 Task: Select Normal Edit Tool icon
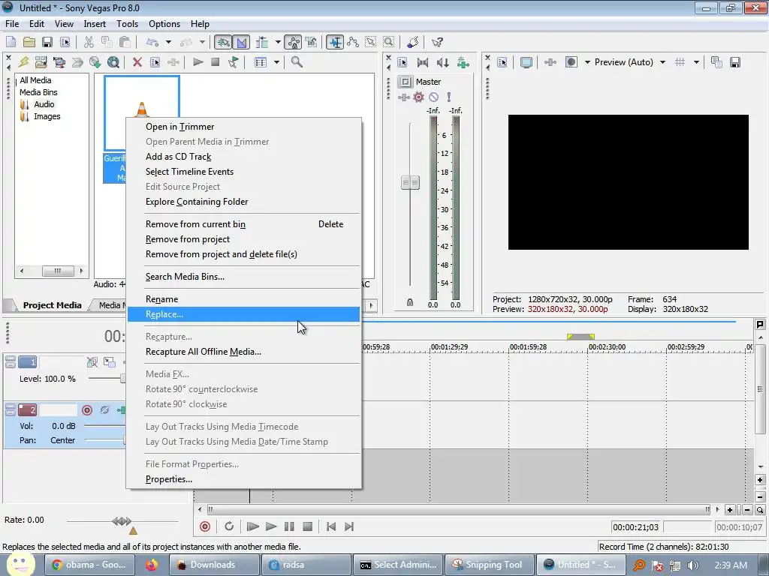pos(336,42)
